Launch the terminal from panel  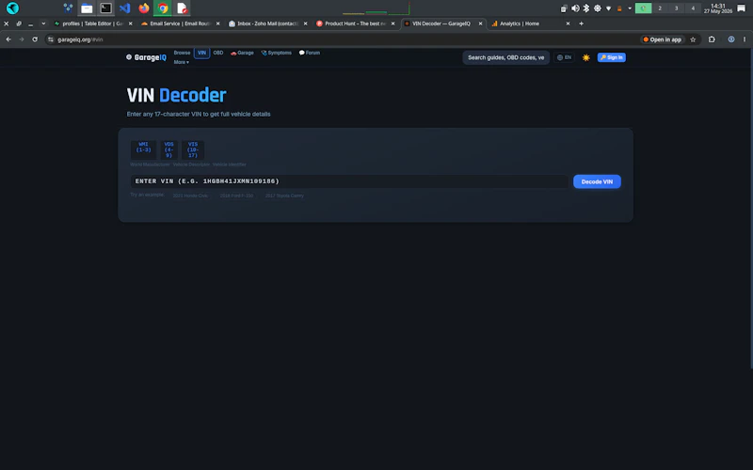(x=105, y=8)
